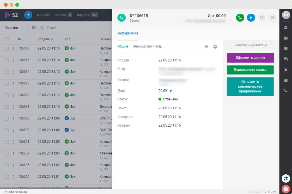Select the Информация tab
Screen dimensions: 292x194
tap(128, 33)
